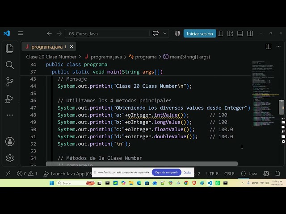Click the 05_Curso_Java command center search box
The width and height of the screenshot is (286, 214).
click(107, 34)
